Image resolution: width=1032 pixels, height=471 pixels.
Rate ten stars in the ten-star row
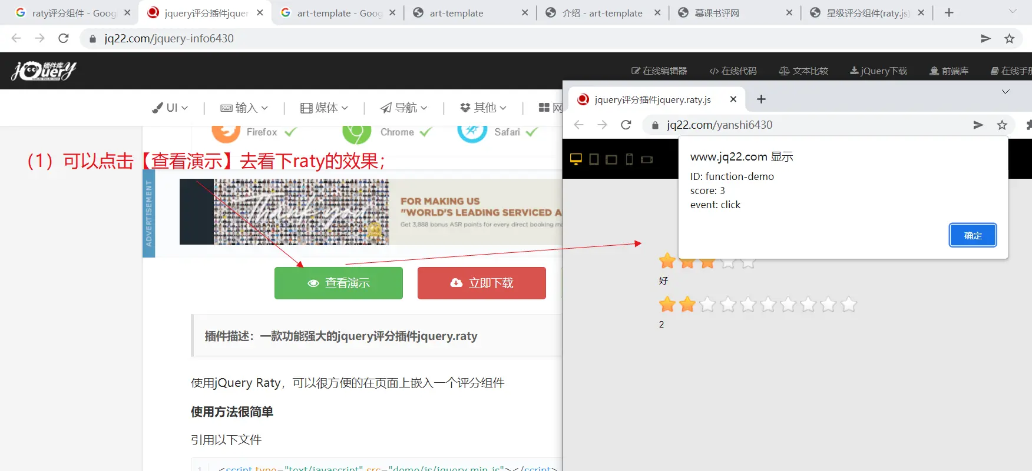pos(849,304)
